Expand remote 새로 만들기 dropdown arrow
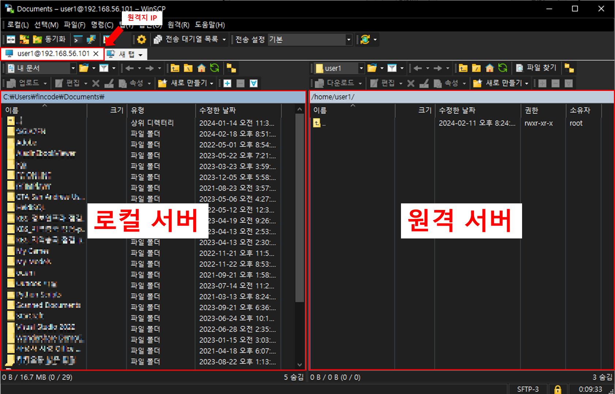Screen dimensions: 615x394 point(527,84)
